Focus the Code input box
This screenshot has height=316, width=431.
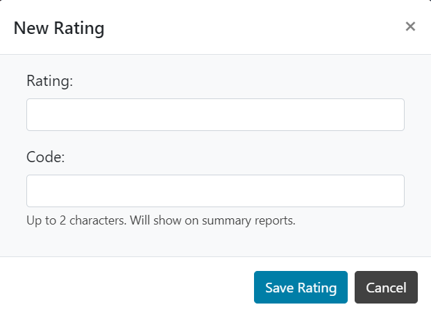click(x=215, y=191)
